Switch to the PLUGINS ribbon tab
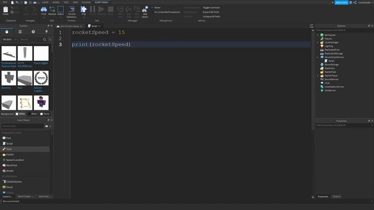The width and height of the screenshot is (374, 210). pos(86,2)
